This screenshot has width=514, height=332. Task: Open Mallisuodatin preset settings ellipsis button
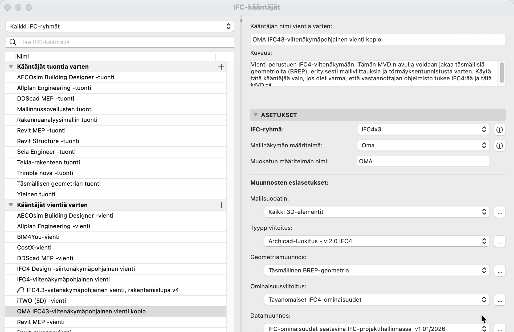[500, 212]
